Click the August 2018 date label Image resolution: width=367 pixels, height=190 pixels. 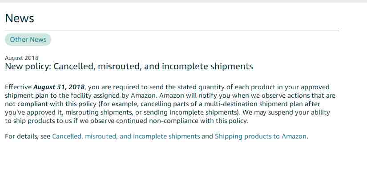tap(22, 58)
